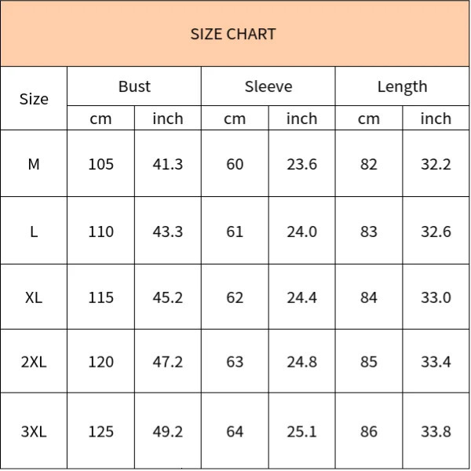
Task: Select the M size row label
Action: pyautogui.click(x=34, y=164)
